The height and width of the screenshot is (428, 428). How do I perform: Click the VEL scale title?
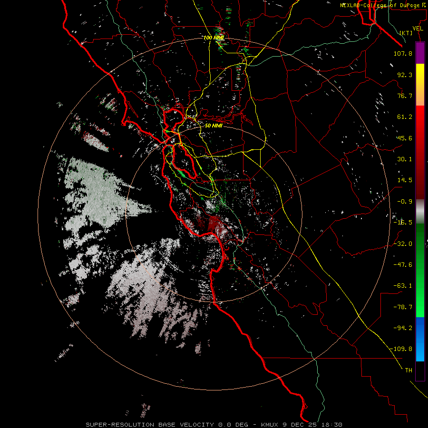418,29
